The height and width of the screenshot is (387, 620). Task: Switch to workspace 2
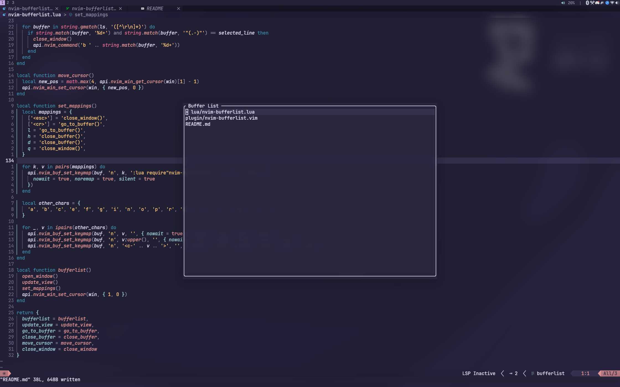[8, 2]
